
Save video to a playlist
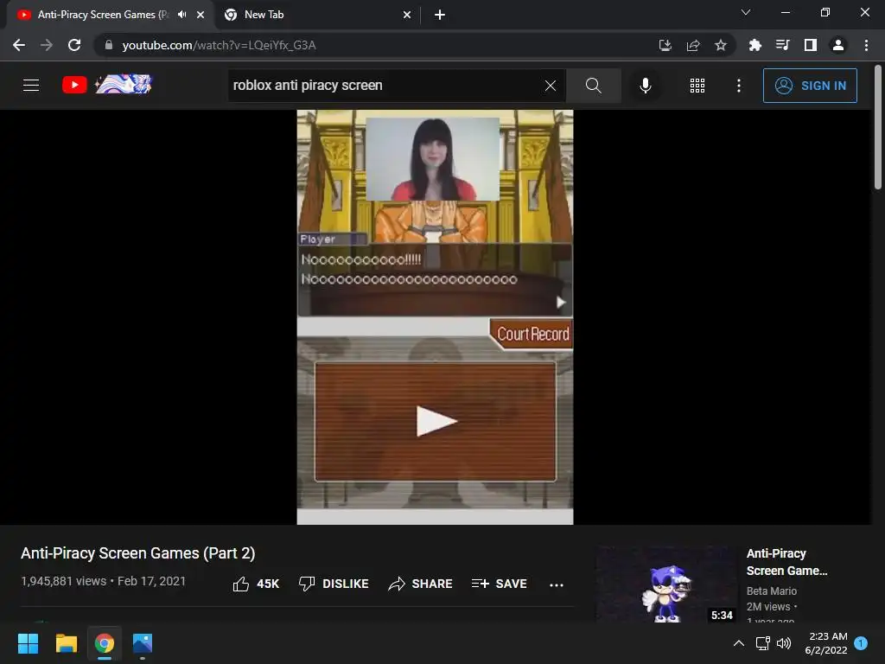click(x=499, y=584)
